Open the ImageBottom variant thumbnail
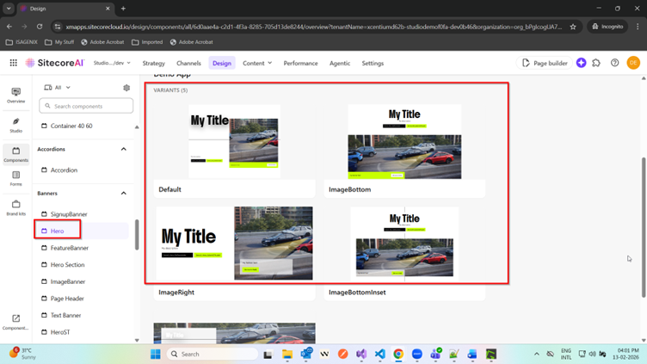 point(404,141)
